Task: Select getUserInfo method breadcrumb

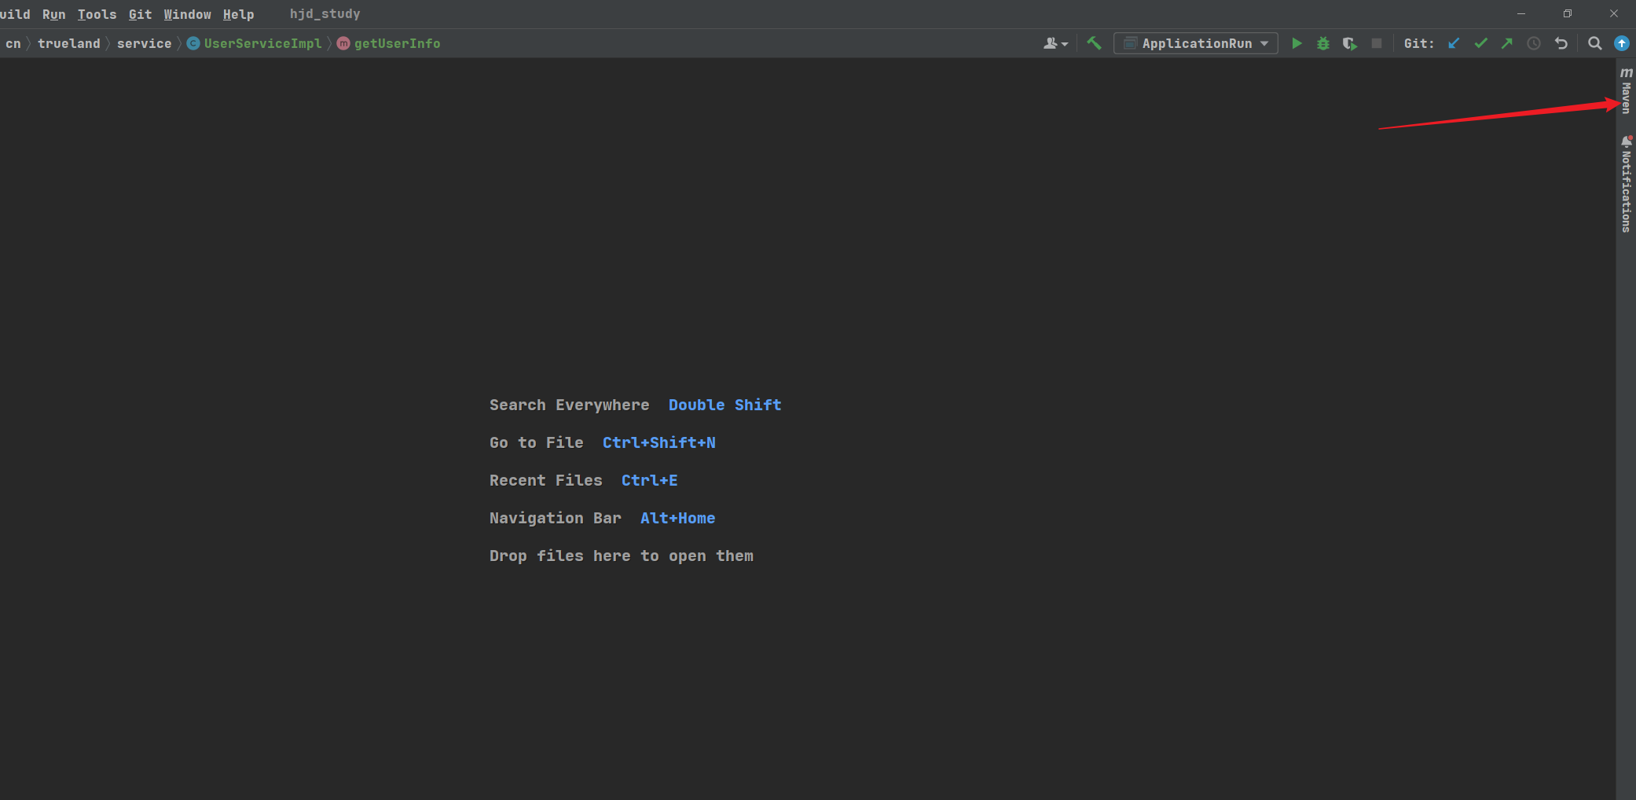Action: [389, 43]
